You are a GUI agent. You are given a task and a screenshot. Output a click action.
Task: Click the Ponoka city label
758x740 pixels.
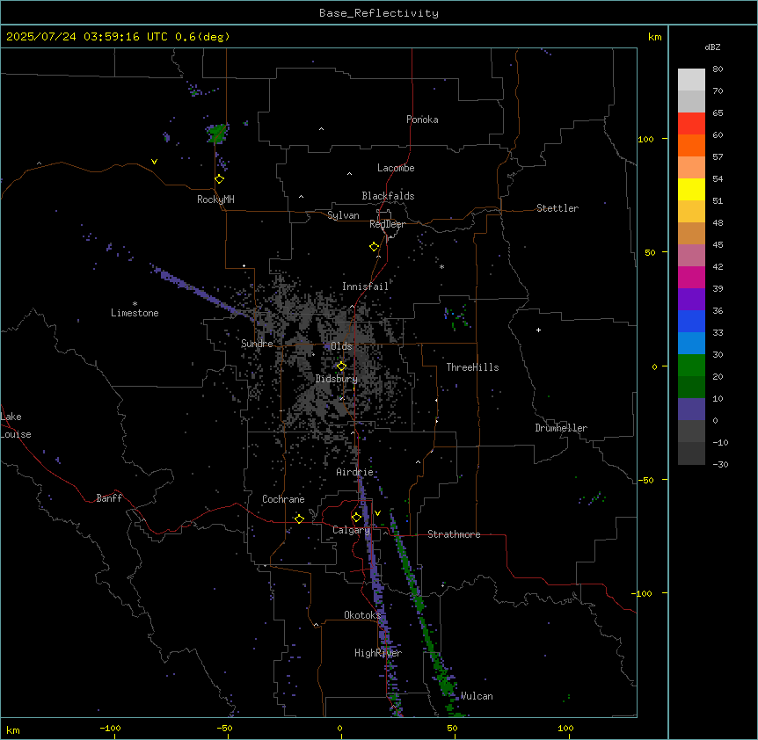coord(422,120)
